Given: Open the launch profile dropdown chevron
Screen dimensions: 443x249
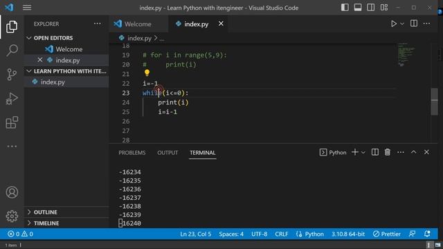Looking at the screenshot, I should [363, 152].
